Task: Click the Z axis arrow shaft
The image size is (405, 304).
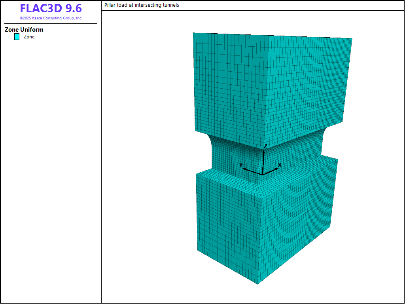Action: click(x=263, y=162)
